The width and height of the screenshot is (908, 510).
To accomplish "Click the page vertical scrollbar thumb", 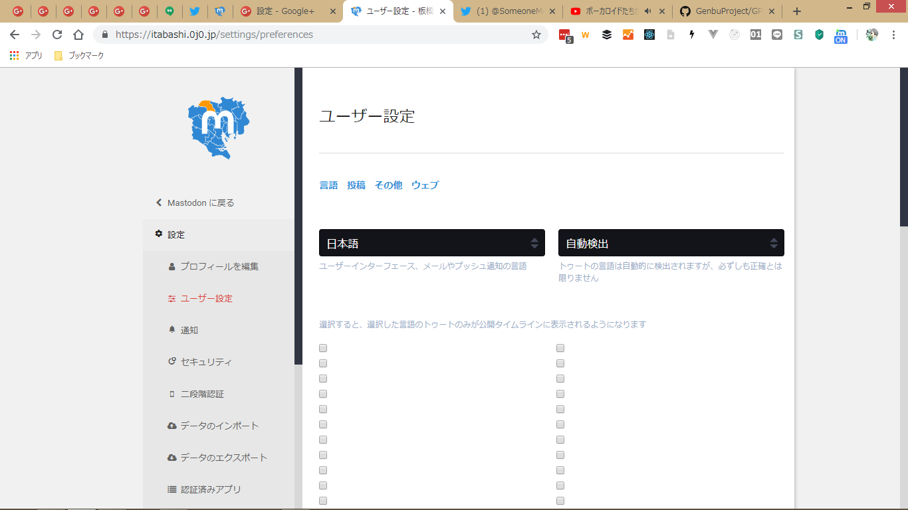I will (x=903, y=146).
